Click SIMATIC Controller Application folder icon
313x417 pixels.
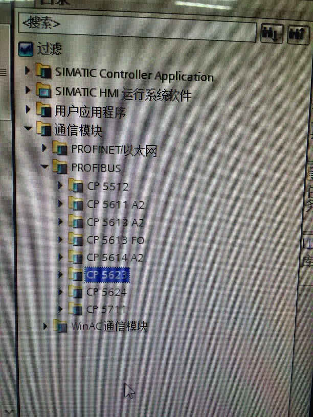pyautogui.click(x=43, y=71)
